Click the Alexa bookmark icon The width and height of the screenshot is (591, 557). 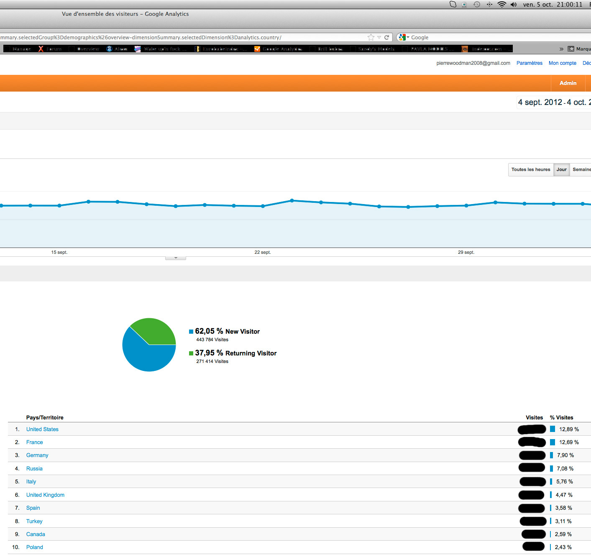[x=109, y=49]
